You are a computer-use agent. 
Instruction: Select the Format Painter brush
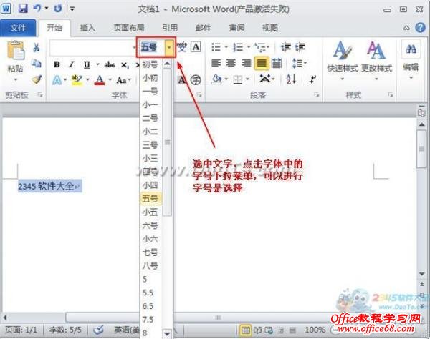tap(37, 79)
